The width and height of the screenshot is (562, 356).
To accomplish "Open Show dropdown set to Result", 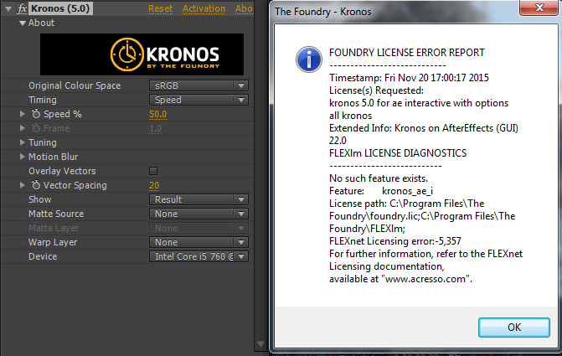I will 199,199.
